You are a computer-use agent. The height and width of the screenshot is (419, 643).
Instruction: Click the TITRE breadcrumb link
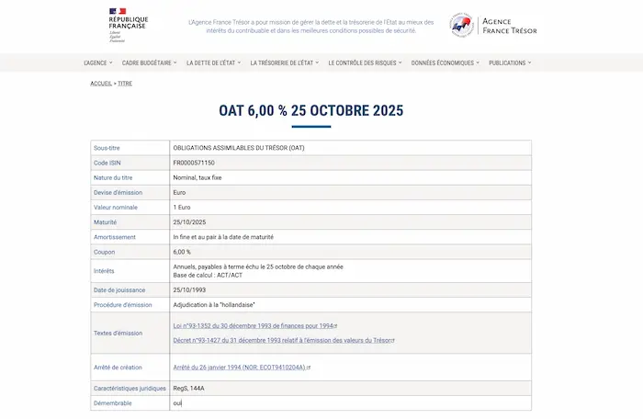coord(125,84)
